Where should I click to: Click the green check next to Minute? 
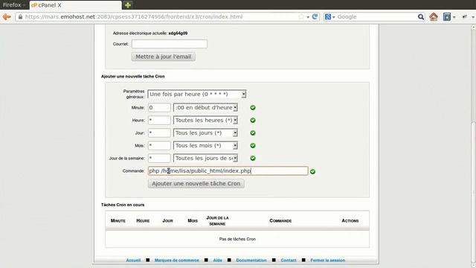click(x=253, y=107)
